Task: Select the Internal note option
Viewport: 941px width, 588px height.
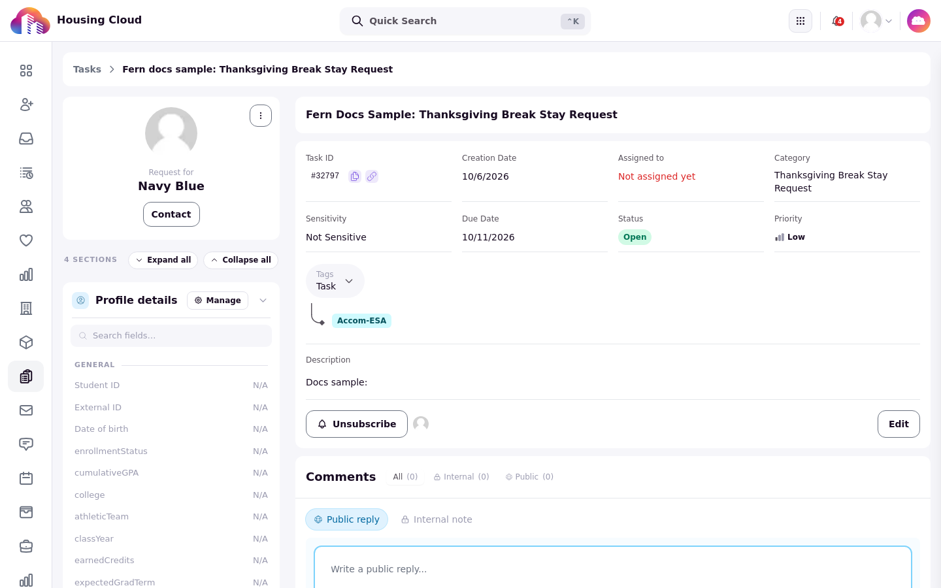Action: point(437,519)
